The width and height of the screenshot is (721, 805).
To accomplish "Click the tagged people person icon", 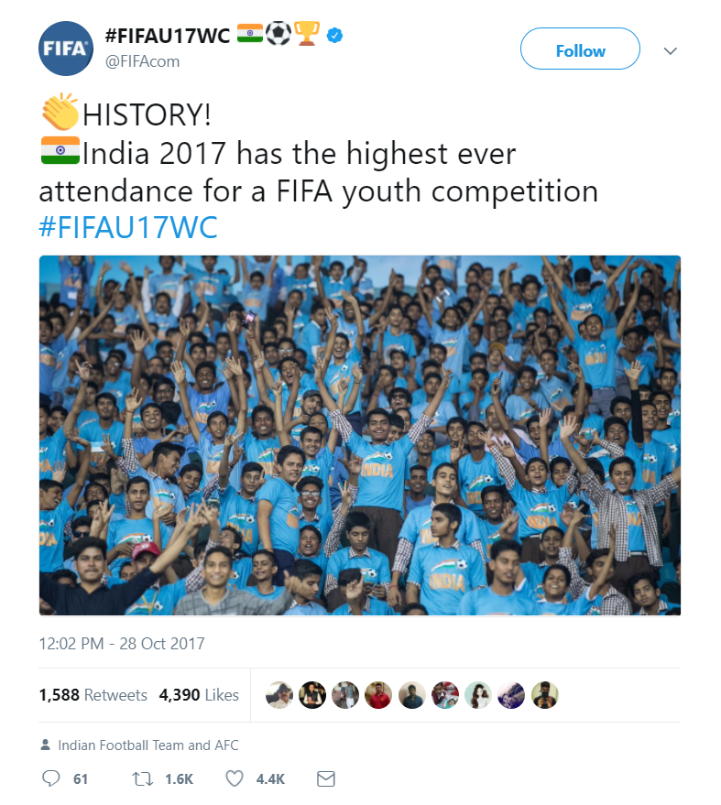I will tap(45, 745).
